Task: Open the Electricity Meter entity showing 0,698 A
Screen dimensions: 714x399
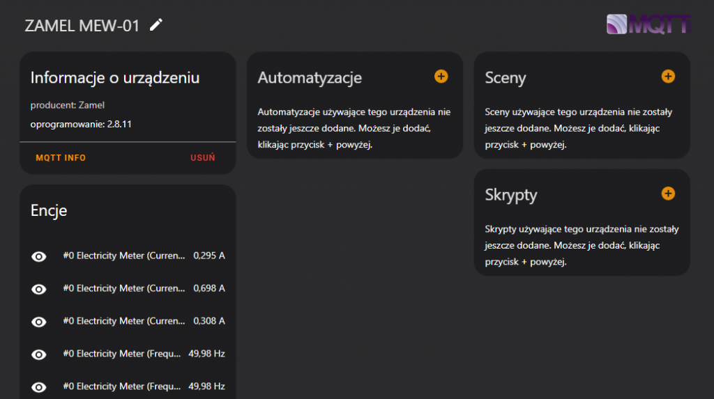Action: [126, 288]
